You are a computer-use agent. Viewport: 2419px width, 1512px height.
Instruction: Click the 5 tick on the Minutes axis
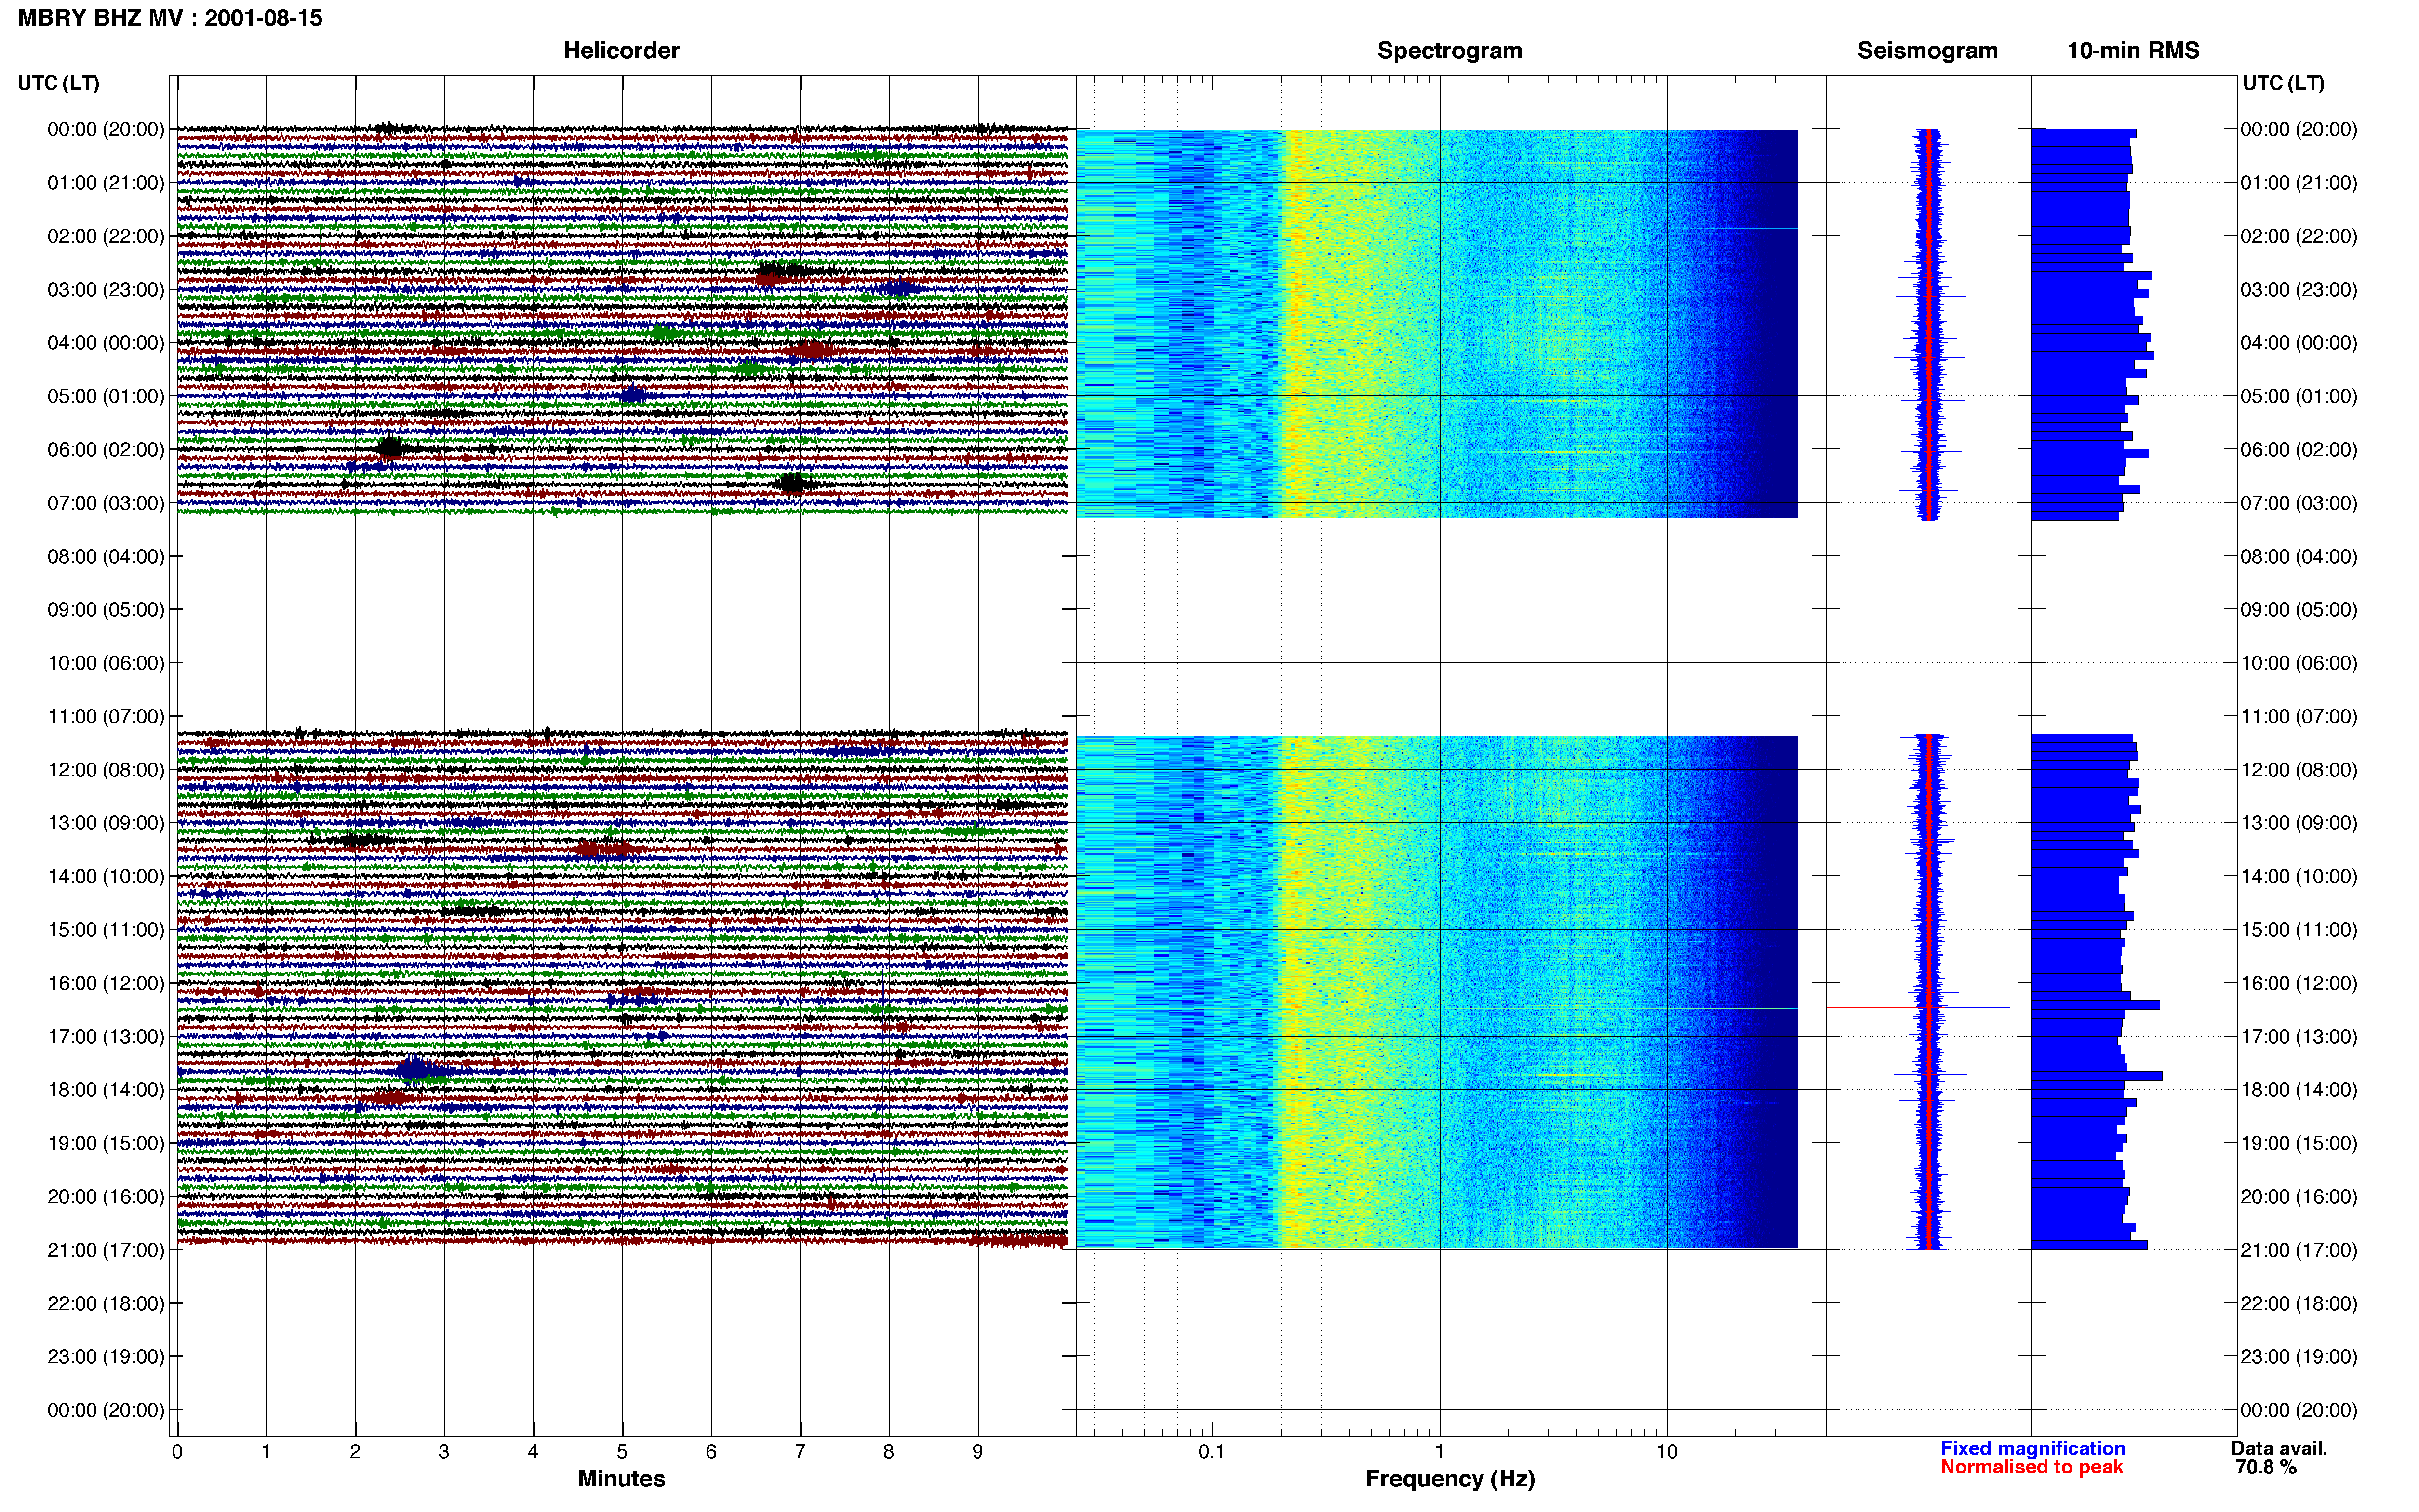coord(622,1451)
